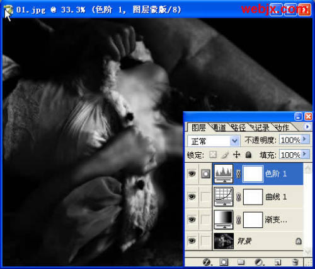Click the 背景 layer image thumbnail
The width and height of the screenshot is (315, 269).
224,241
